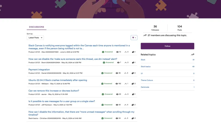Open the Ubuntu 22.04.3 Slack crashes discussion
The image size is (221, 124).
(x=58, y=80)
